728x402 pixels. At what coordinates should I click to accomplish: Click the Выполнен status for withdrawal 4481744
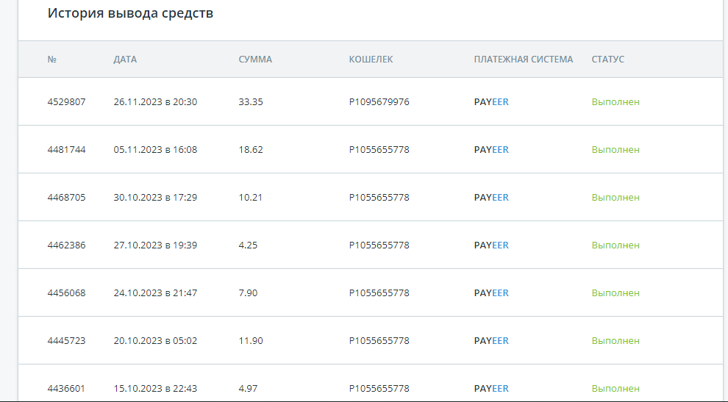615,149
